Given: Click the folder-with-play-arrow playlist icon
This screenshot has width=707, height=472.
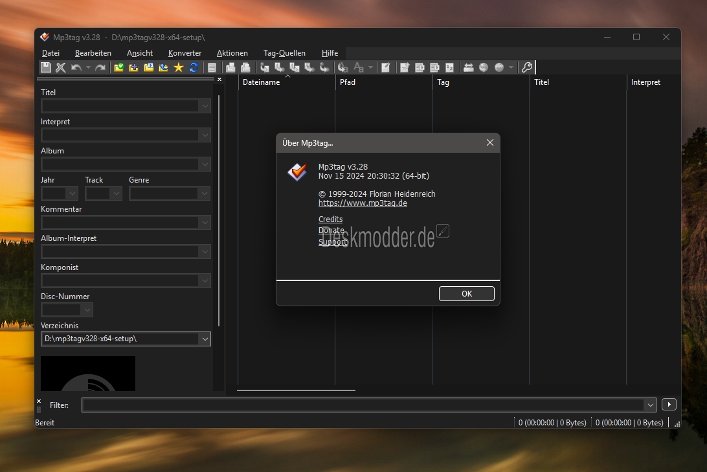Looking at the screenshot, I should [x=149, y=67].
